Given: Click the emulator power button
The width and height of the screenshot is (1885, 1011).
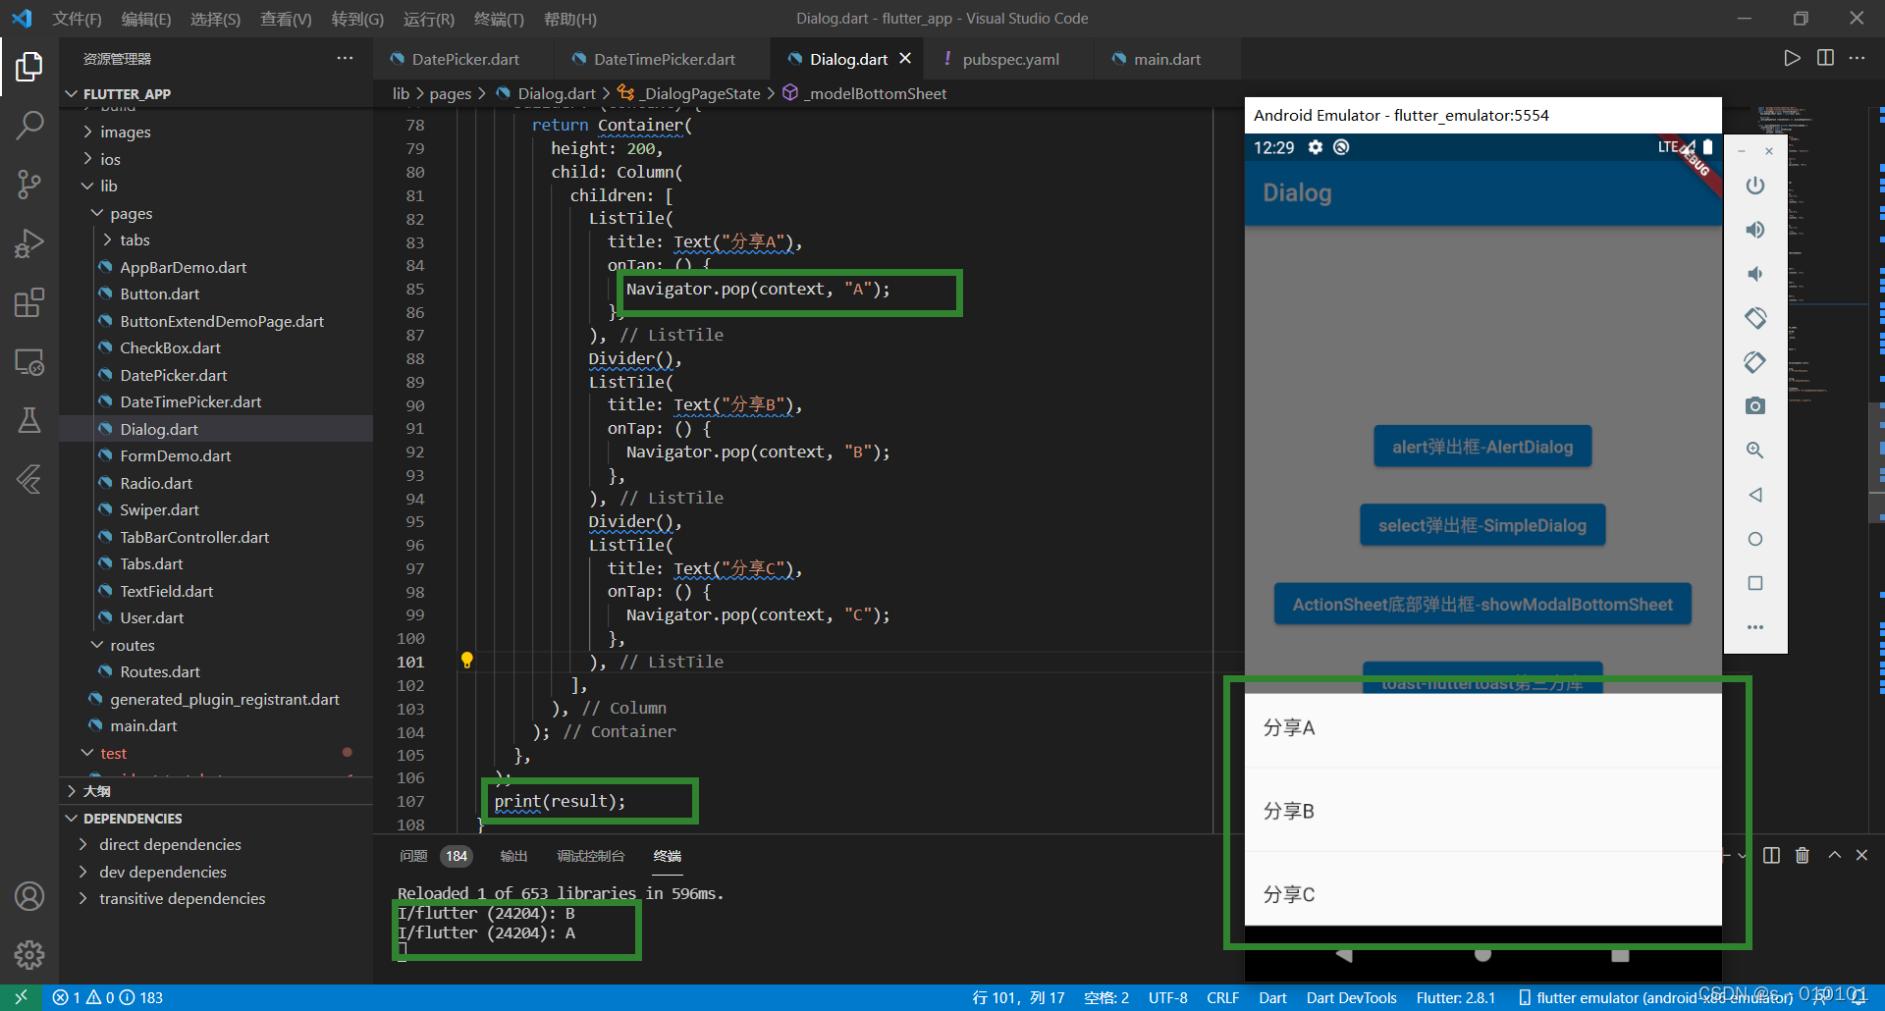Looking at the screenshot, I should pos(1755,186).
